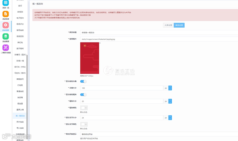The height and width of the screenshot is (141, 238).
Task: Select 摇一摇启动 in the activity list
Action: (x=20, y=116)
